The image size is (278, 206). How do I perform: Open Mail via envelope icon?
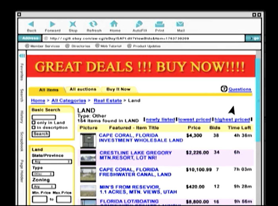click(x=180, y=24)
